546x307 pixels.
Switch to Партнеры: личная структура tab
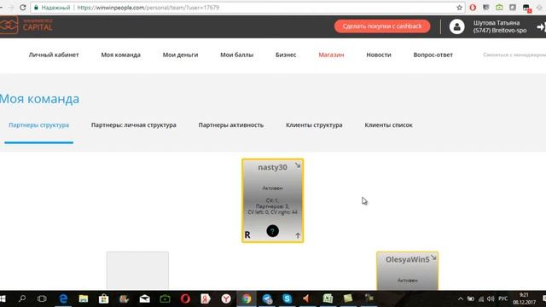[x=134, y=125]
